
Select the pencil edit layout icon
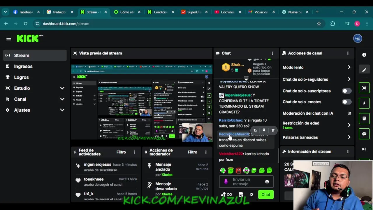364,70
